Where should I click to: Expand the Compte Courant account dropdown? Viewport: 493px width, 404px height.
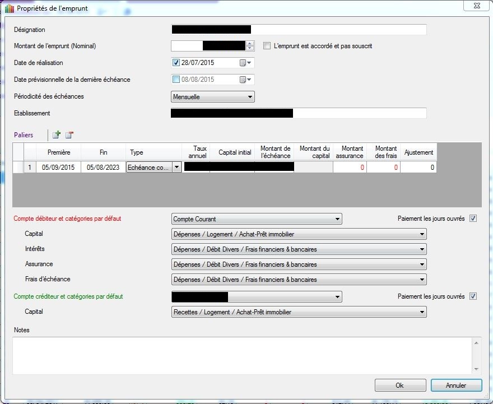pyautogui.click(x=337, y=219)
